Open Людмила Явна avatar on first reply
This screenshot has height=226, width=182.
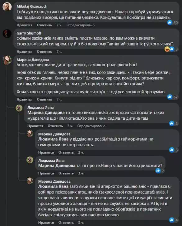point(19,108)
